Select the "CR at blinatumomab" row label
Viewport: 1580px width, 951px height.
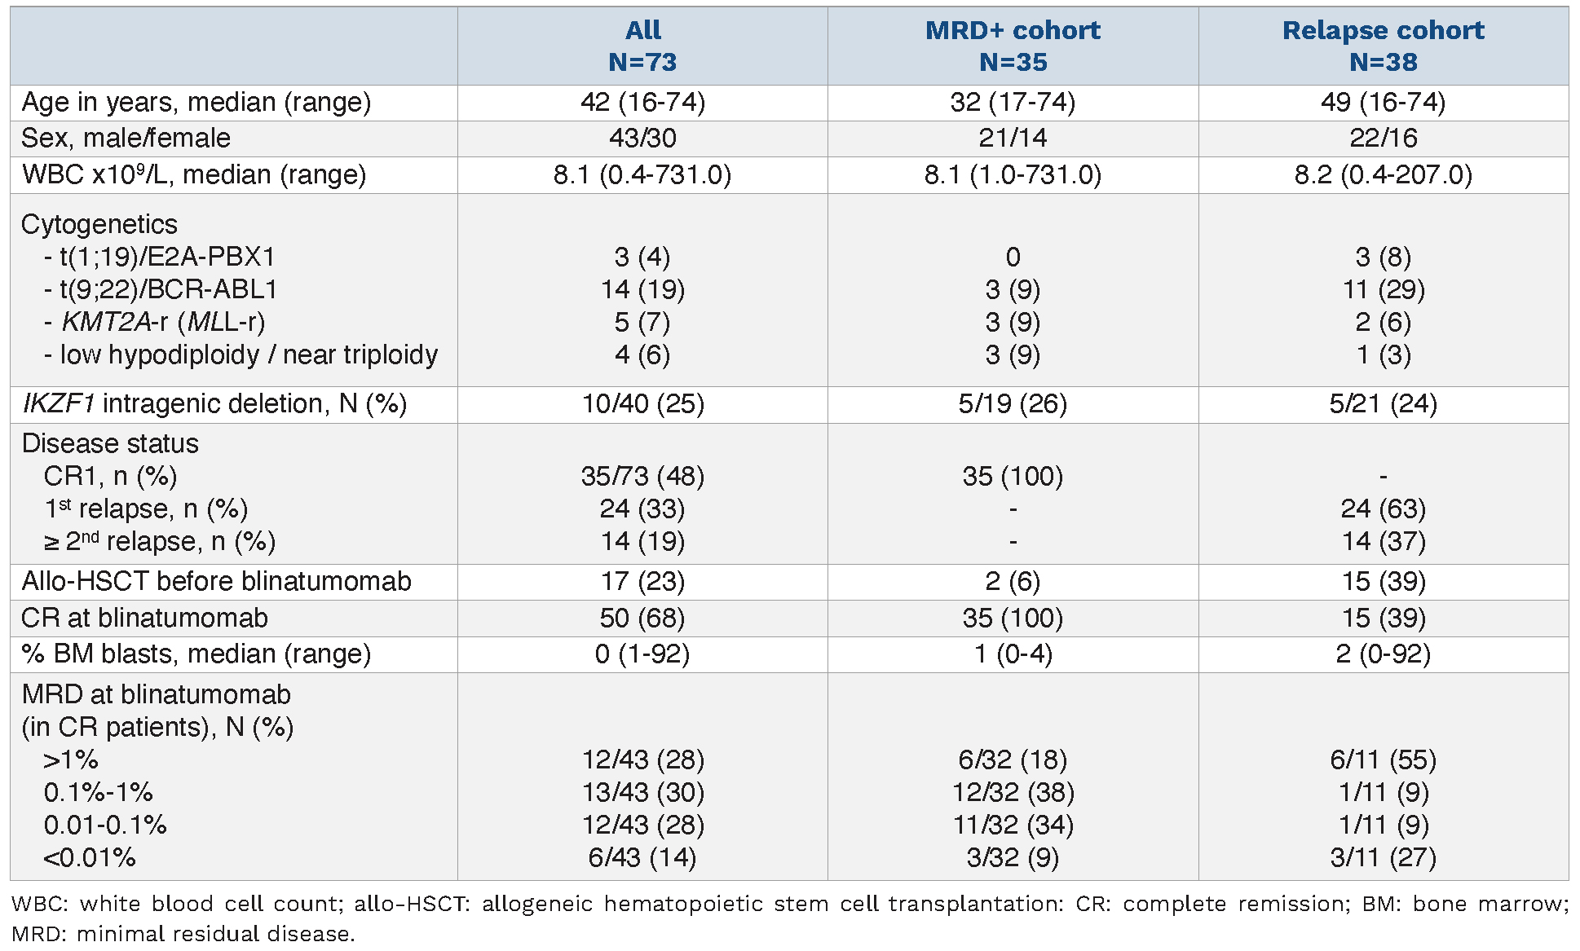coord(144,618)
